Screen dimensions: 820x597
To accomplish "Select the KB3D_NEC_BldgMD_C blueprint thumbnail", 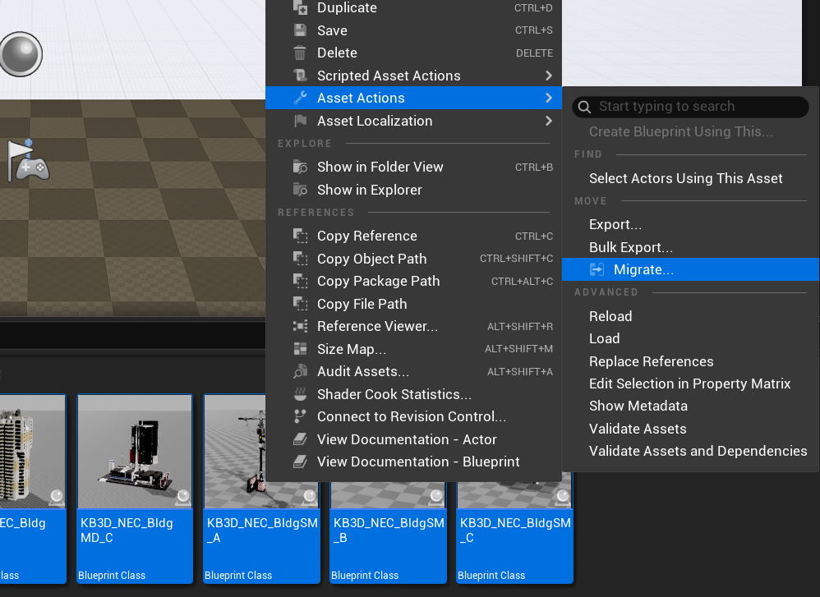I will [135, 452].
